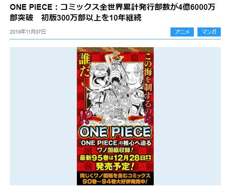Click the blue divider line under the date
The image size is (231, 189).
pyautogui.click(x=115, y=39)
